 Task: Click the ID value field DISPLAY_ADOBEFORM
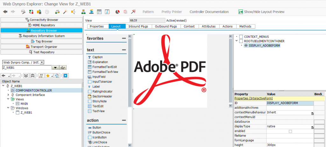(290, 103)
